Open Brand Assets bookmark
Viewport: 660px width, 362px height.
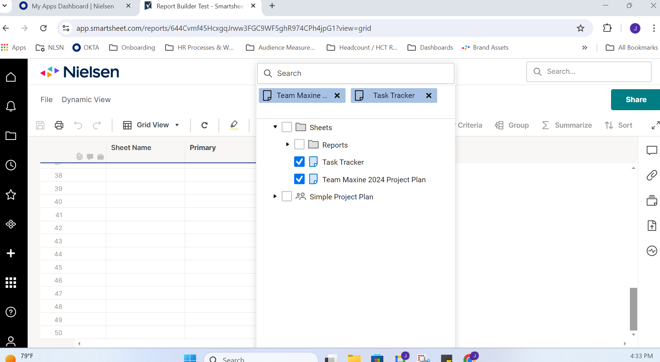pos(485,48)
